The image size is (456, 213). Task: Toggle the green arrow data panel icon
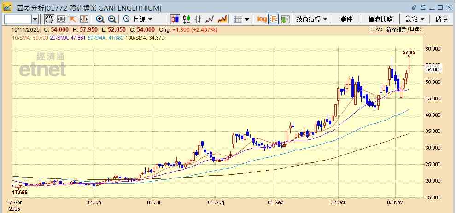[285, 19]
